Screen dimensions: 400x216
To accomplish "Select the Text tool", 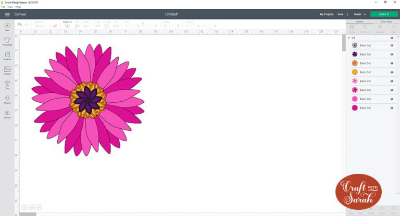I will (x=7, y=84).
